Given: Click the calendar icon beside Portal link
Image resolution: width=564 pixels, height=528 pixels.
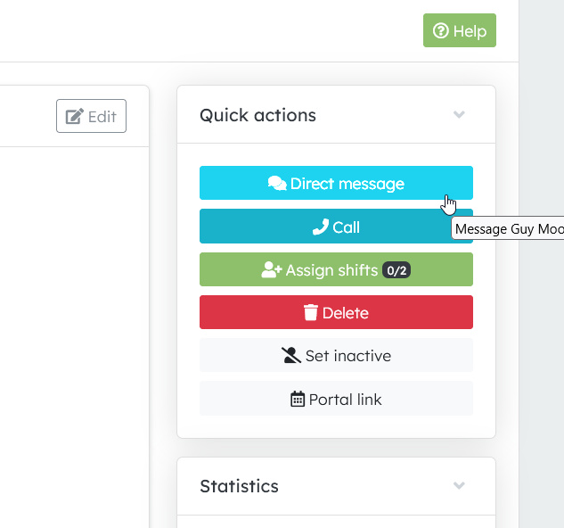Looking at the screenshot, I should pos(298,400).
